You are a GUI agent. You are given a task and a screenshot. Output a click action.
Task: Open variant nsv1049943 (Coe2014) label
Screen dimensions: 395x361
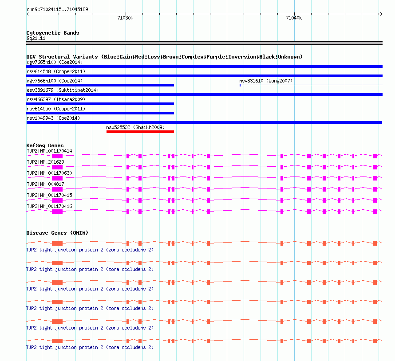tap(53, 118)
